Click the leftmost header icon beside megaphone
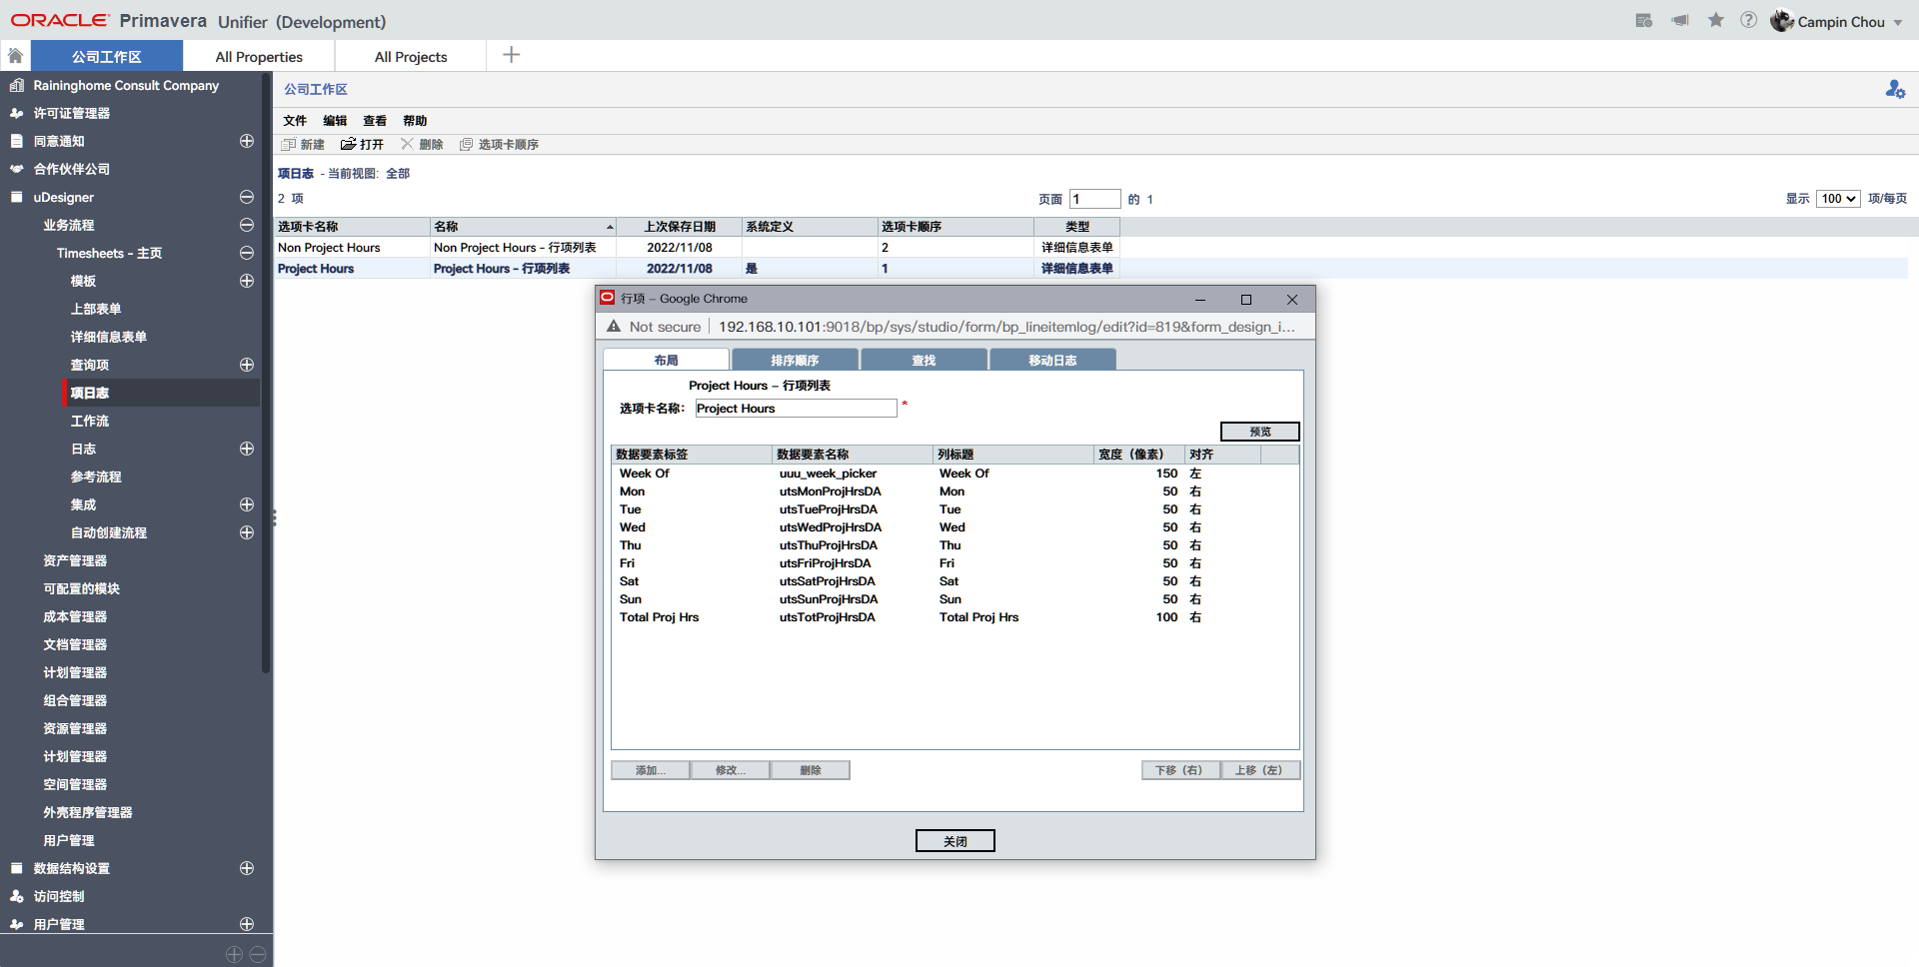The height and width of the screenshot is (967, 1919). pyautogui.click(x=1644, y=20)
